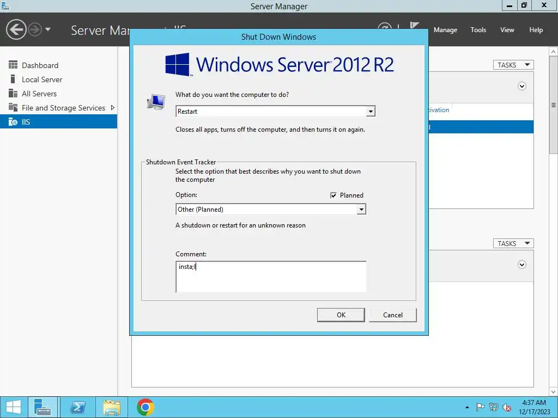The image size is (558, 418).
Task: Open Server Manager from the taskbar
Action: pos(43,407)
